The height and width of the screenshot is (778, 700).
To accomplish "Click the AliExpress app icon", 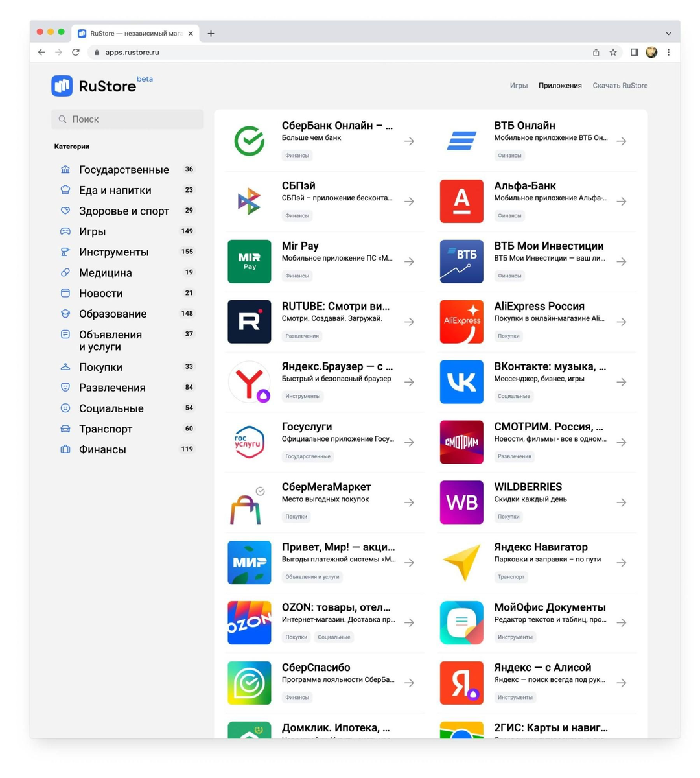I will (461, 322).
